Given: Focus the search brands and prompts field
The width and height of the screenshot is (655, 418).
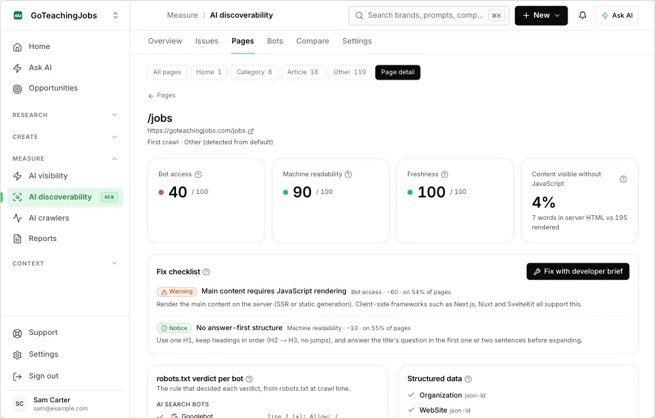Looking at the screenshot, I should tap(428, 16).
